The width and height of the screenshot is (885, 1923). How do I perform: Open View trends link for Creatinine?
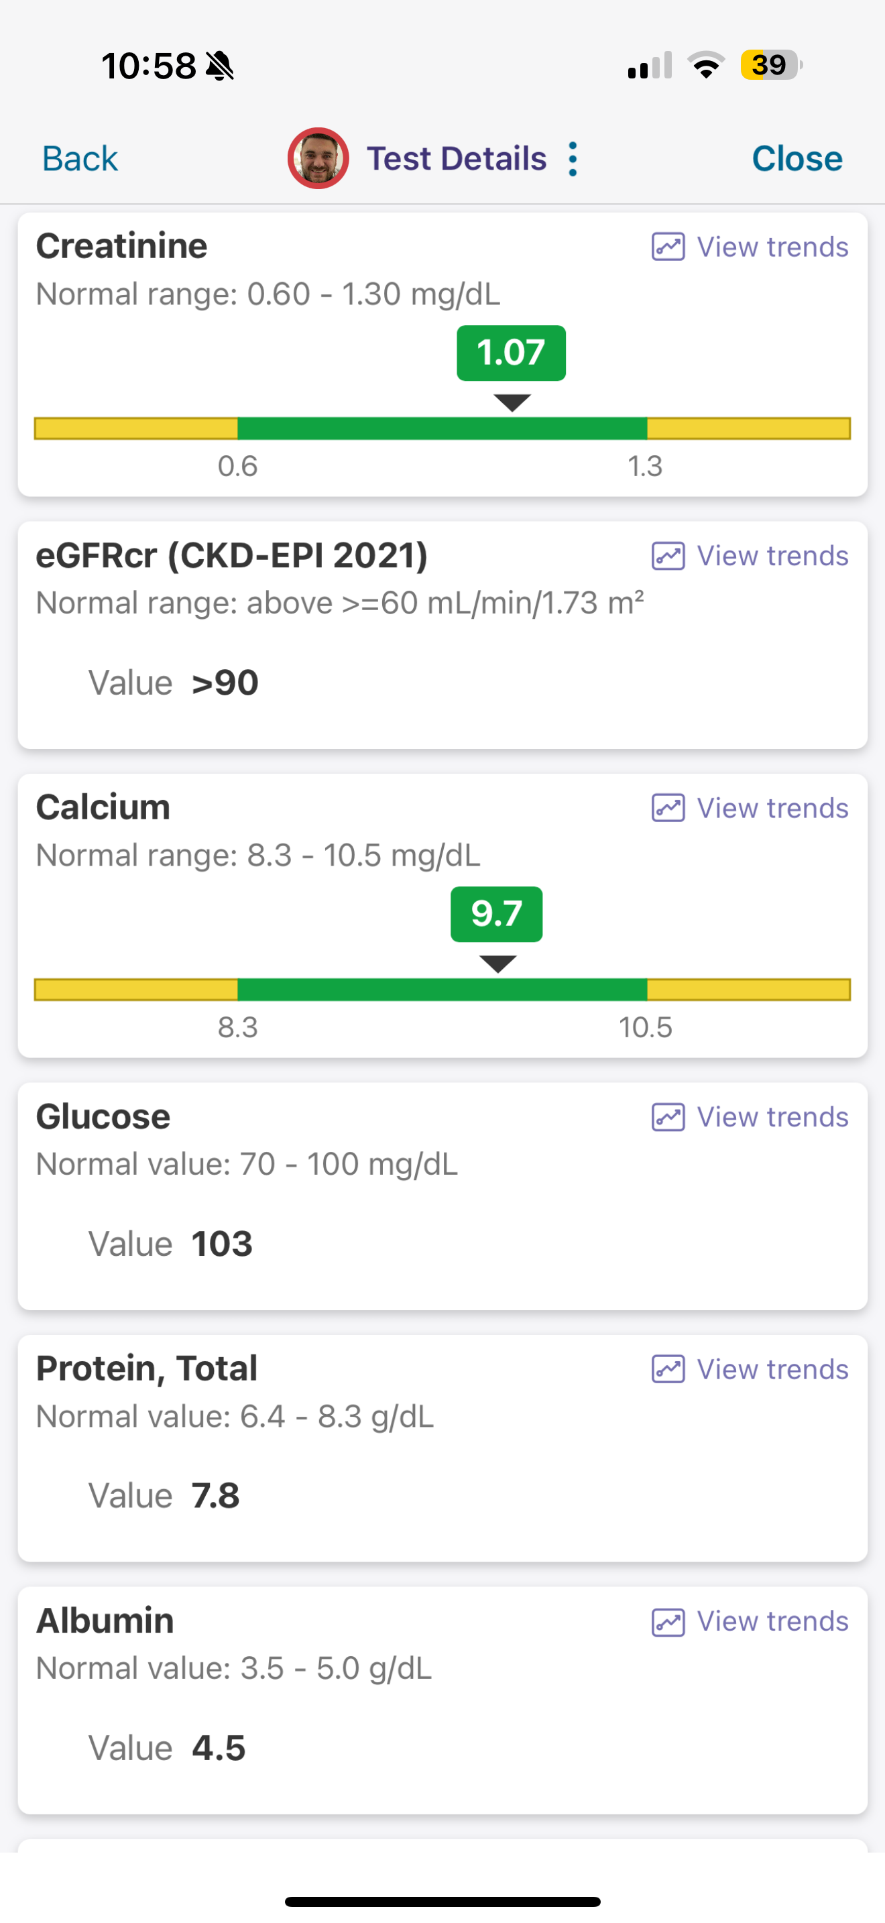tap(772, 246)
